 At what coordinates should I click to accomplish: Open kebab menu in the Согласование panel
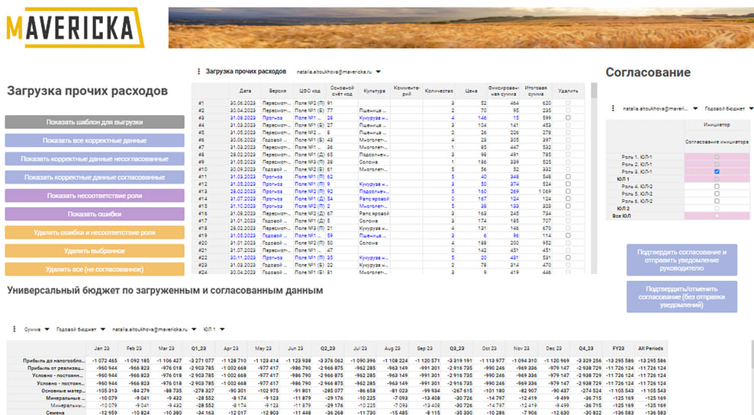[x=611, y=109]
